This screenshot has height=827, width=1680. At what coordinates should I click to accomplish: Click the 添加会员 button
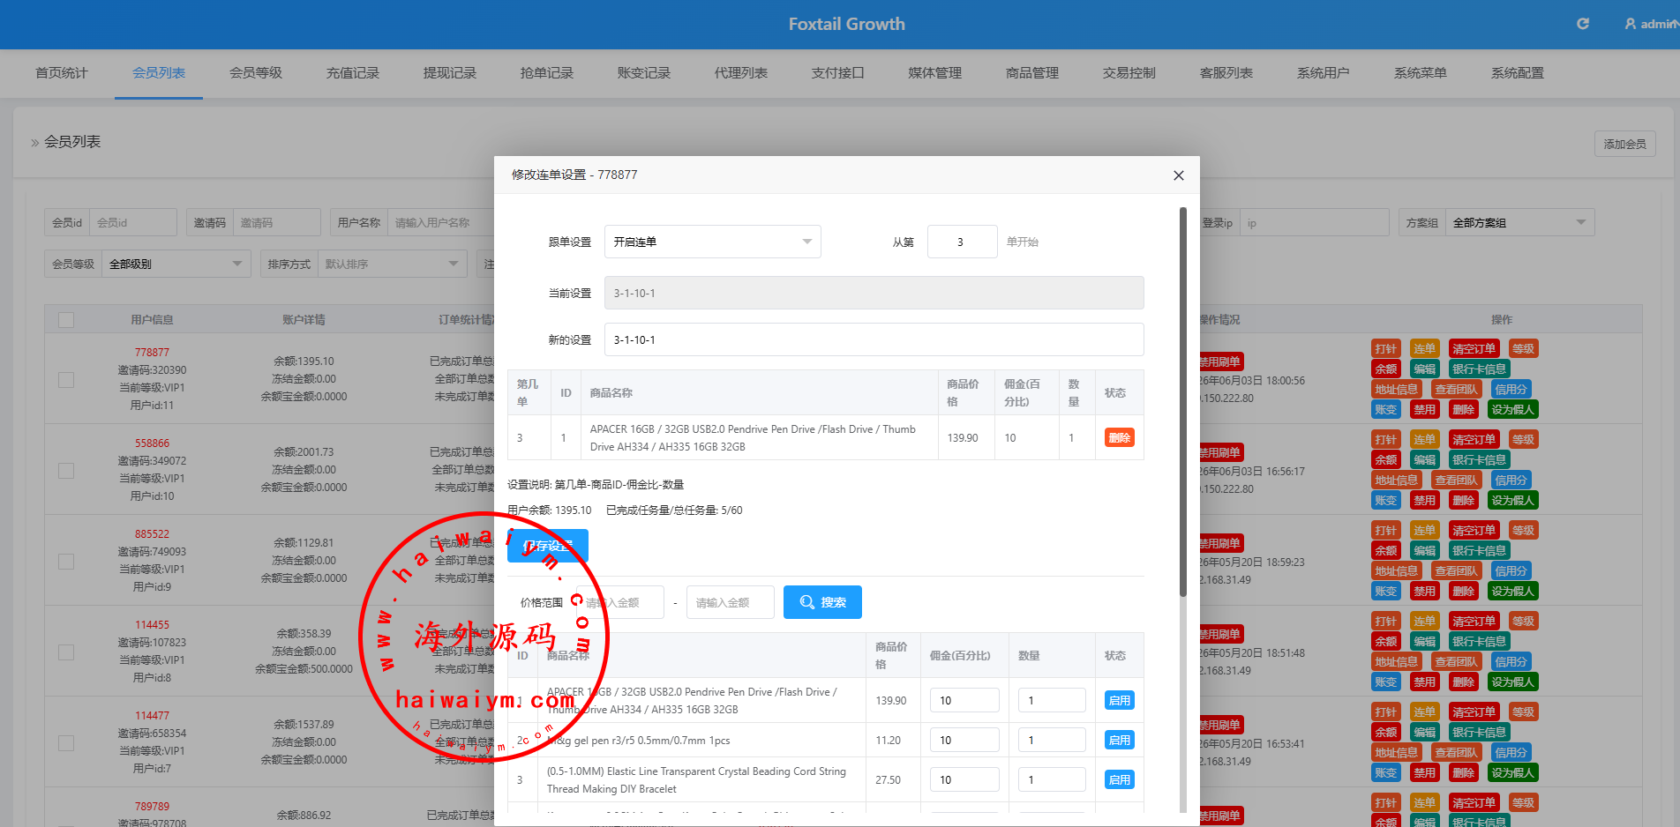pyautogui.click(x=1624, y=144)
